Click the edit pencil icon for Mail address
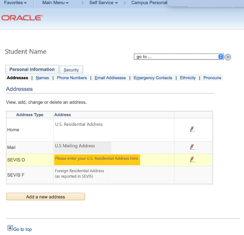Image resolution: width=244 pixels, height=235 pixels. click(x=192, y=147)
